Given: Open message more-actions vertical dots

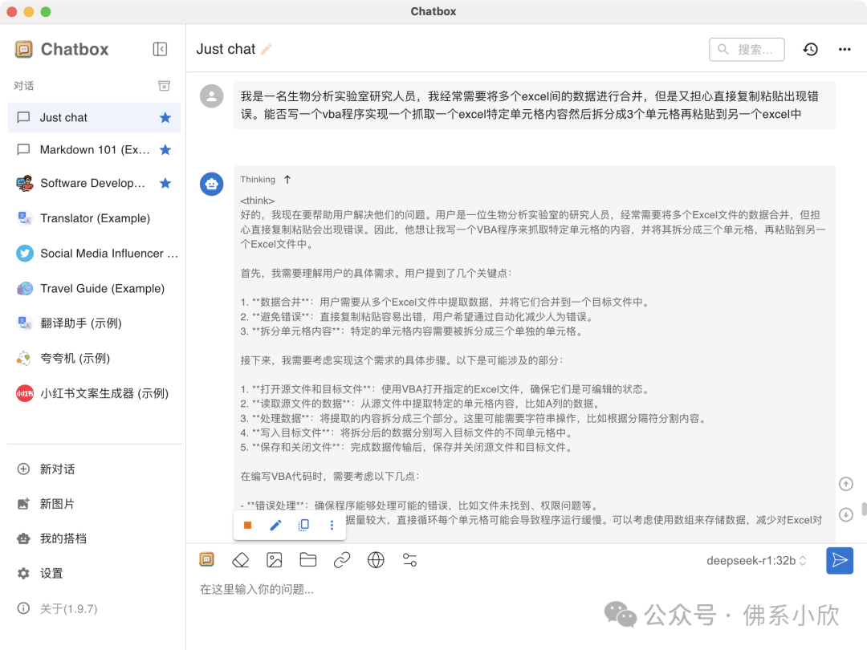Looking at the screenshot, I should tap(332, 525).
